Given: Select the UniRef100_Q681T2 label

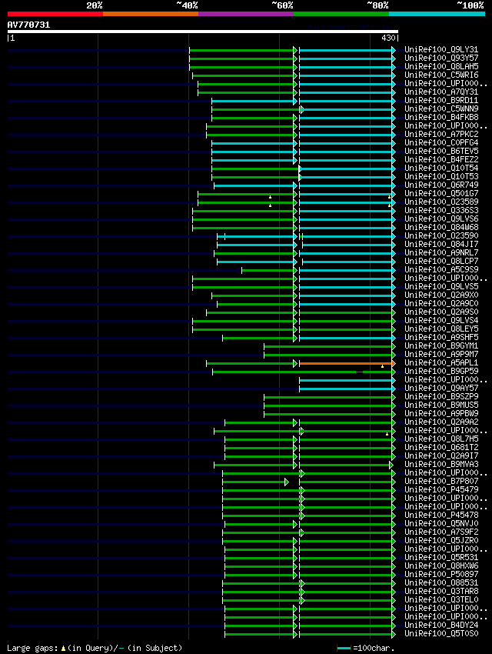Looking at the screenshot, I should pyautogui.click(x=441, y=447).
